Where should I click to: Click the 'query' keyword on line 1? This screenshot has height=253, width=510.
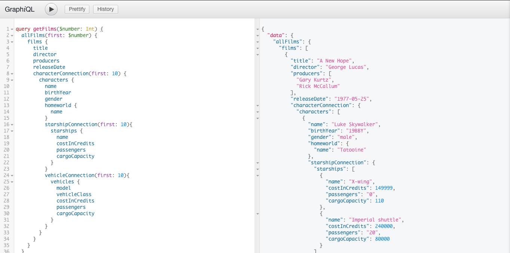tap(23, 29)
